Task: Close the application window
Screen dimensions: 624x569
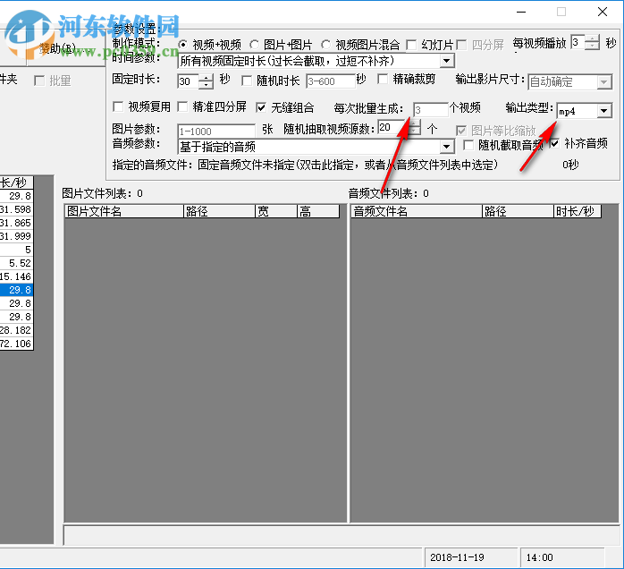Action: click(x=603, y=12)
